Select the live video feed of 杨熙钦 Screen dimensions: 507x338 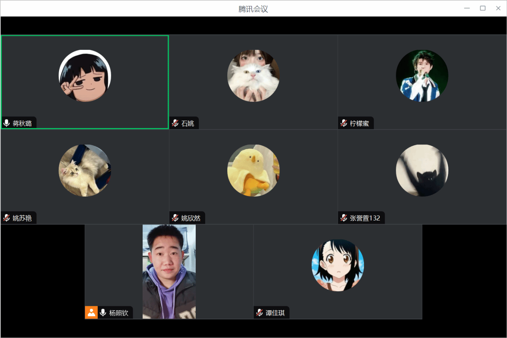[169, 272]
